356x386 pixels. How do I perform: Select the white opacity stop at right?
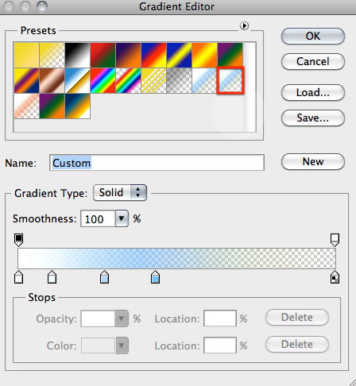pyautogui.click(x=335, y=240)
